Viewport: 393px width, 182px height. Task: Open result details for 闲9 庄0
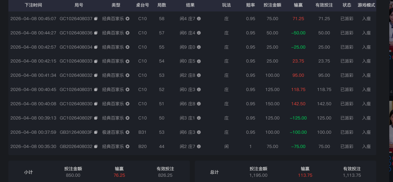point(199,47)
